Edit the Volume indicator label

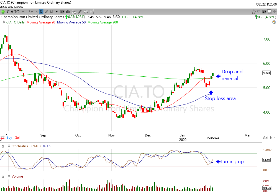click(x=17, y=176)
